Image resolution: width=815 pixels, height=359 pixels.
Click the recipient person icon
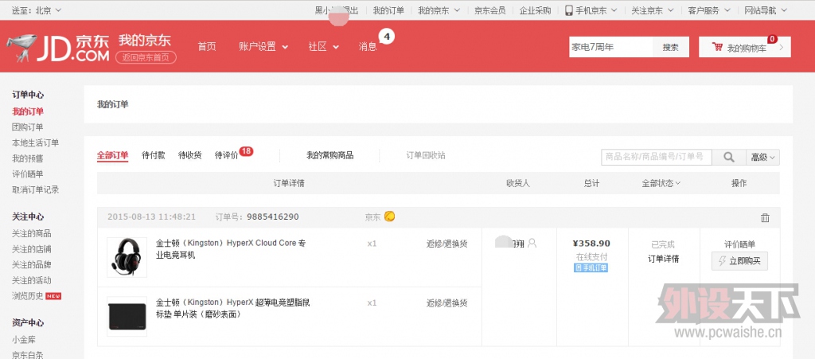click(532, 243)
